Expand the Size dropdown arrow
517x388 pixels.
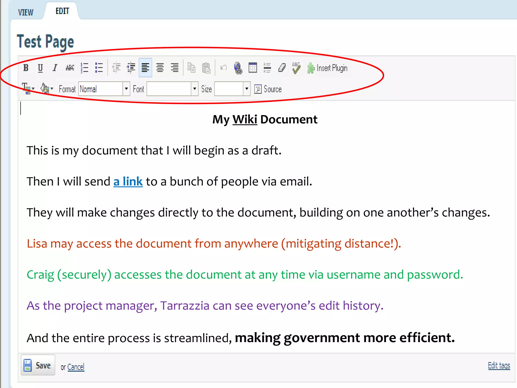click(247, 89)
